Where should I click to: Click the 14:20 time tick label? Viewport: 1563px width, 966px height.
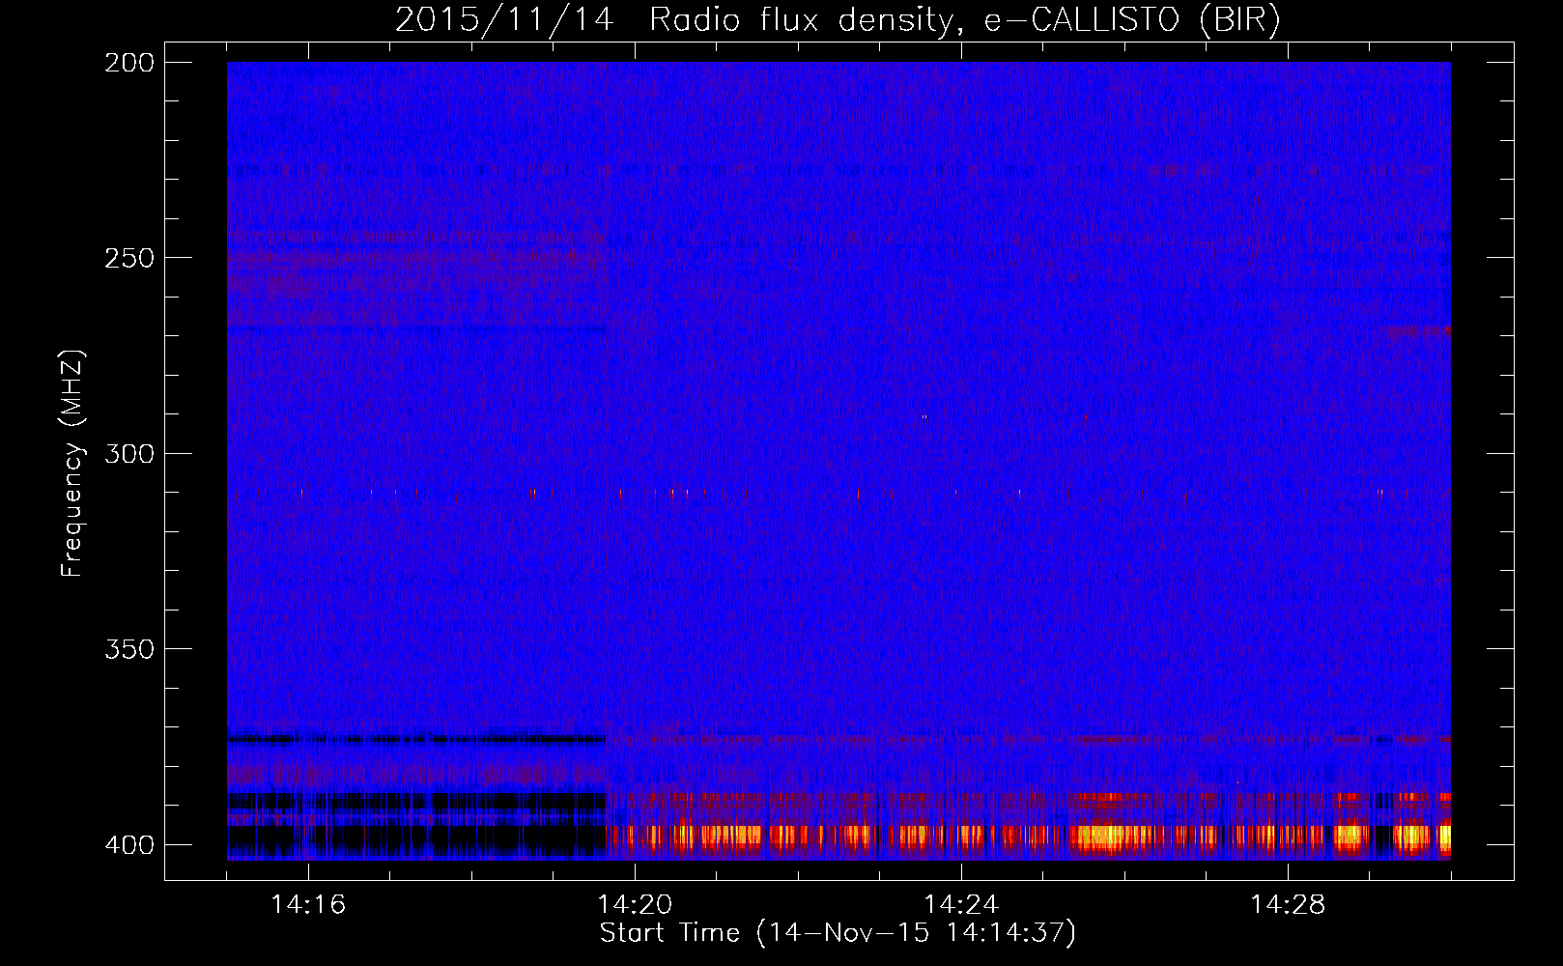(x=635, y=904)
